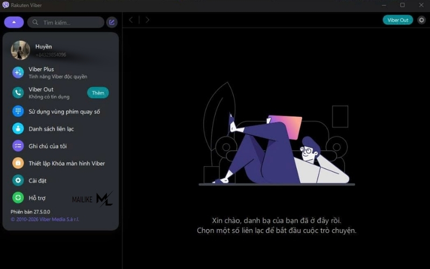430x269 pixels.
Task: Go back with the left arrow
Action: (x=131, y=20)
